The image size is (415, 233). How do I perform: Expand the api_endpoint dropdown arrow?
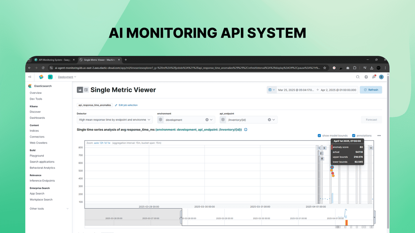click(274, 120)
